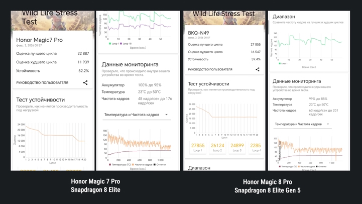Toggle Отметки legend in Magic7 Pro chart

coord(160,165)
